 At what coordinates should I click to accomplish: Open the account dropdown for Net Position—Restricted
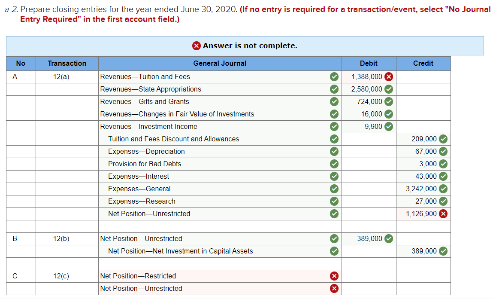(x=215, y=276)
